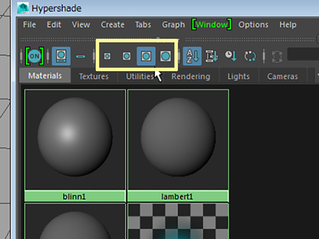This screenshot has height=239, width=319.
Task: Sort swatches by time
Action: (231, 56)
